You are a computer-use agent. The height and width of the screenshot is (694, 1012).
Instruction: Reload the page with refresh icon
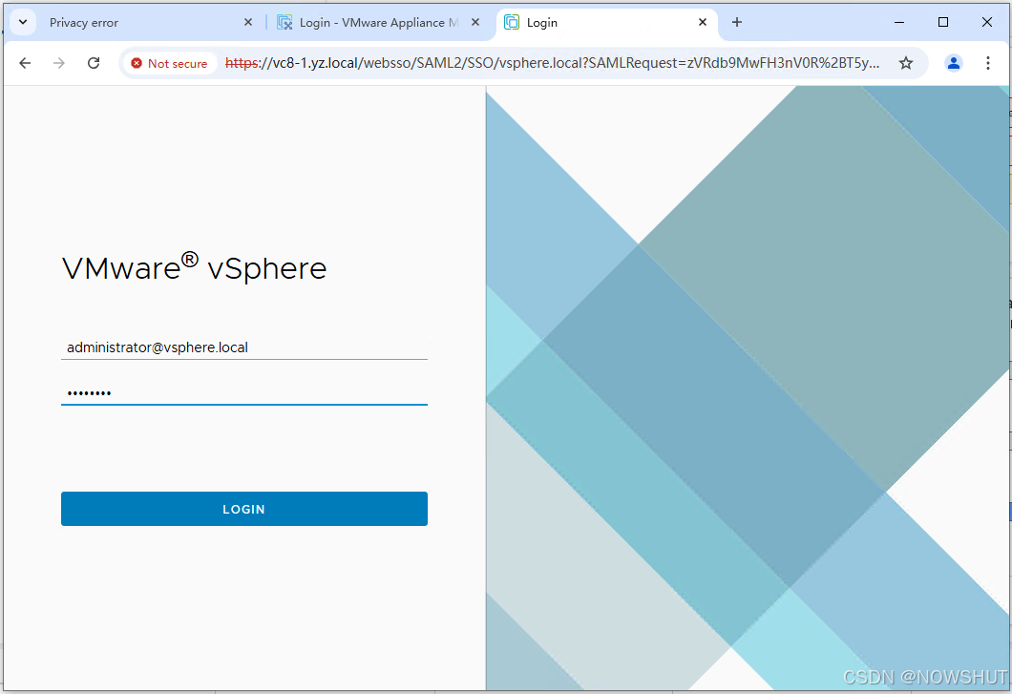click(94, 63)
